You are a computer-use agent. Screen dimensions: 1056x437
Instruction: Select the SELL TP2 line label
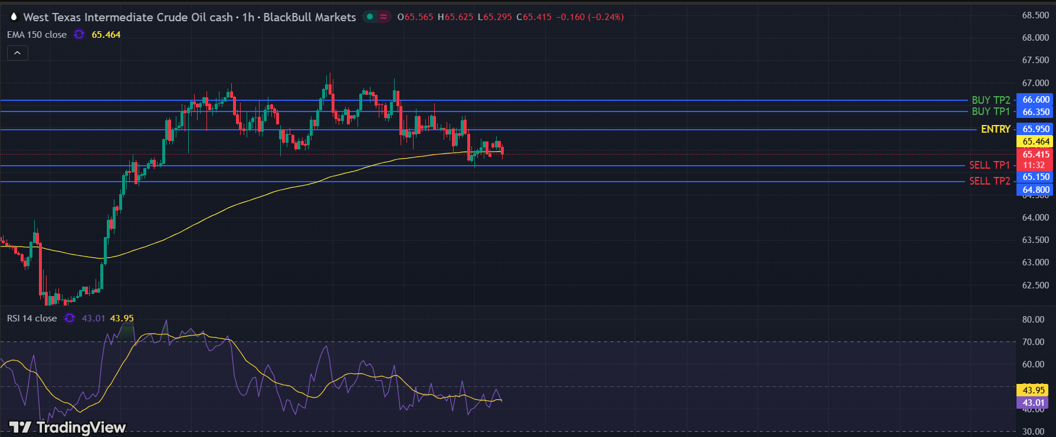pyautogui.click(x=989, y=181)
